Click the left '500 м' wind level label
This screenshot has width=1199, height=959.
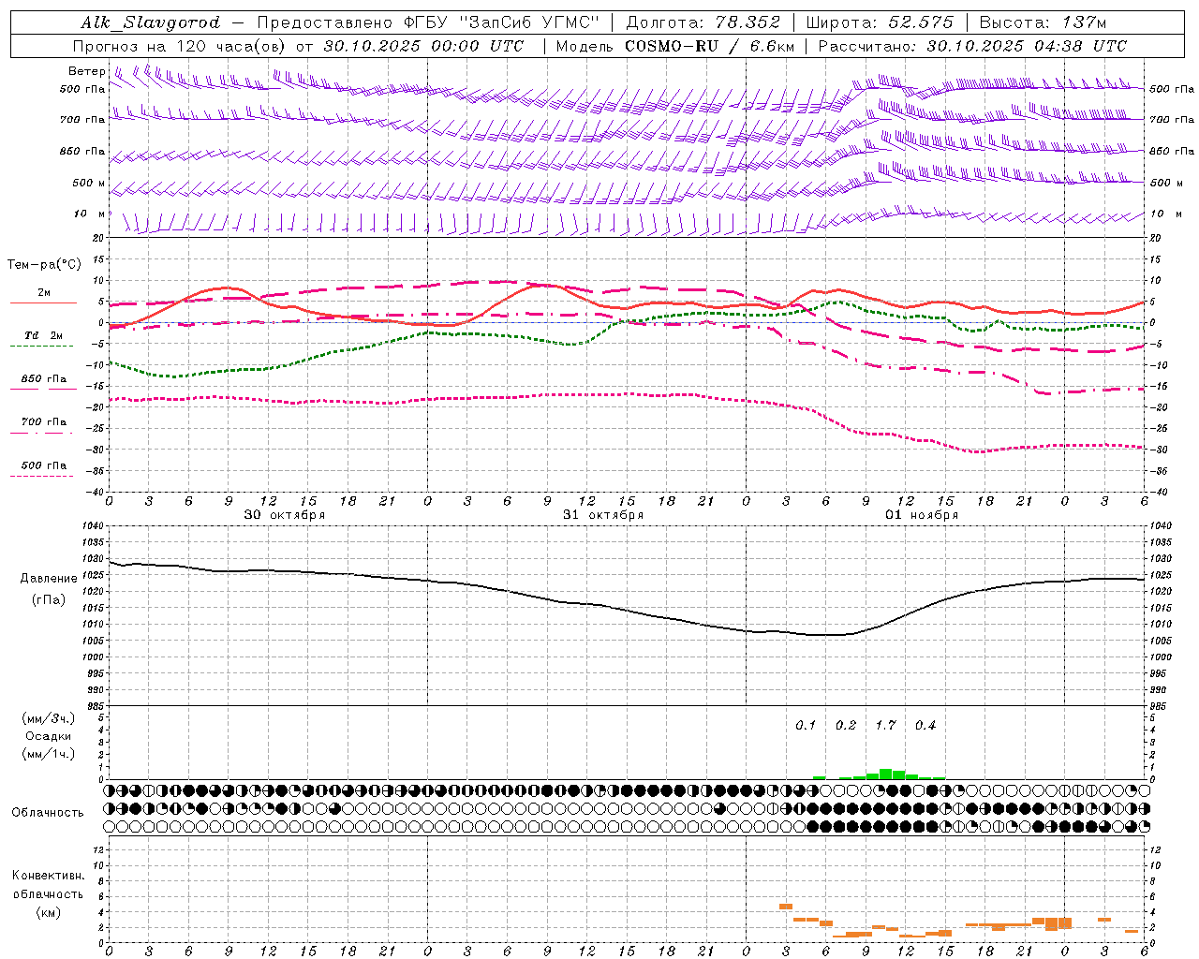[89, 183]
